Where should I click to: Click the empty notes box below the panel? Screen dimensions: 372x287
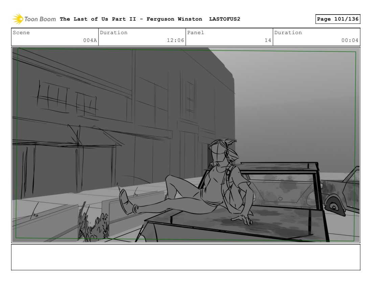[x=186, y=257]
